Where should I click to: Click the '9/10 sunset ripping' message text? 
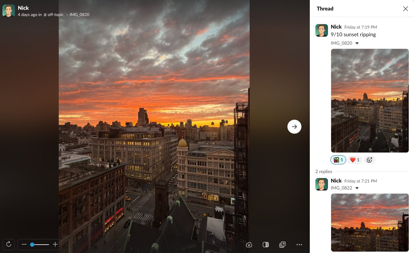(x=353, y=35)
